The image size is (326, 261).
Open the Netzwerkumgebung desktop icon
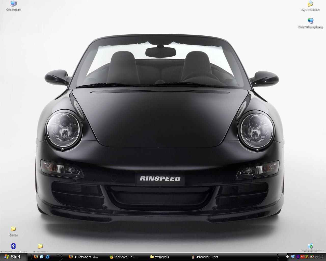tap(310, 23)
